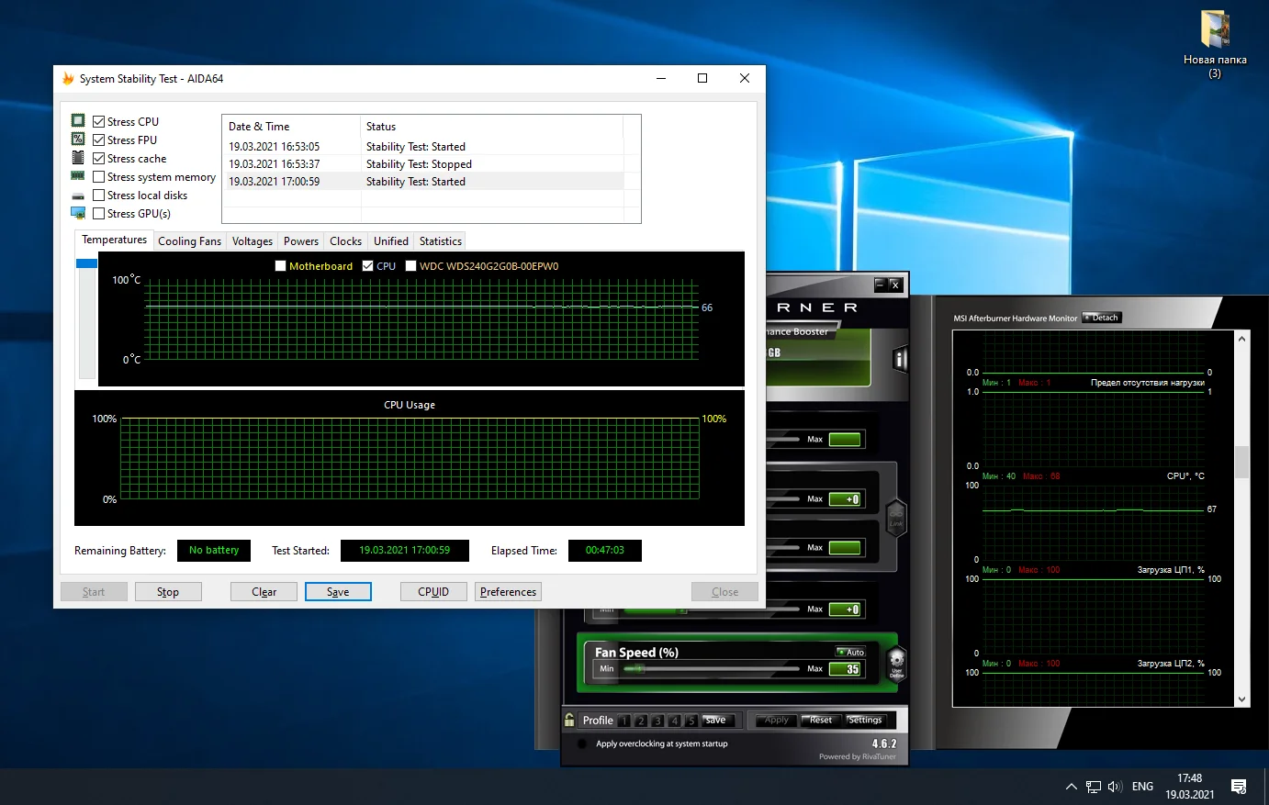Uncheck the Stress FPU checkbox

point(99,140)
